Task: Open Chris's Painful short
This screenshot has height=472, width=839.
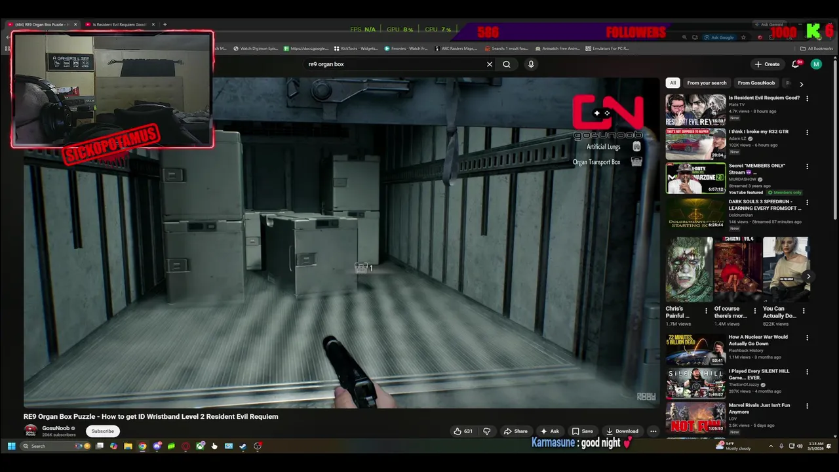Action: pos(689,269)
